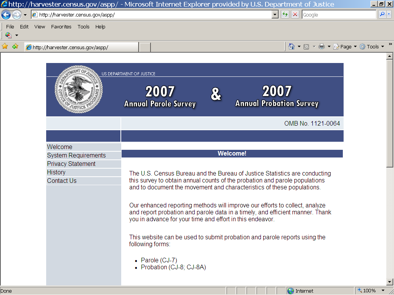
Task: Click the Parole (CJ-7) list item
Action: 159,260
